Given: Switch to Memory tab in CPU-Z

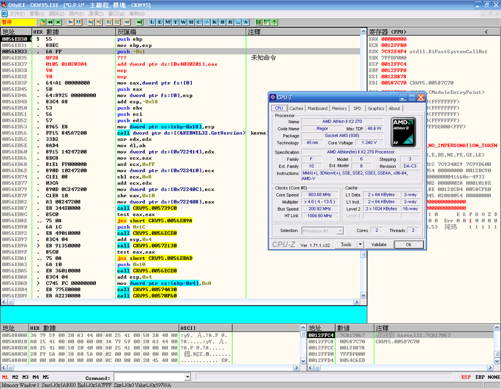Looking at the screenshot, I should click(339, 108).
